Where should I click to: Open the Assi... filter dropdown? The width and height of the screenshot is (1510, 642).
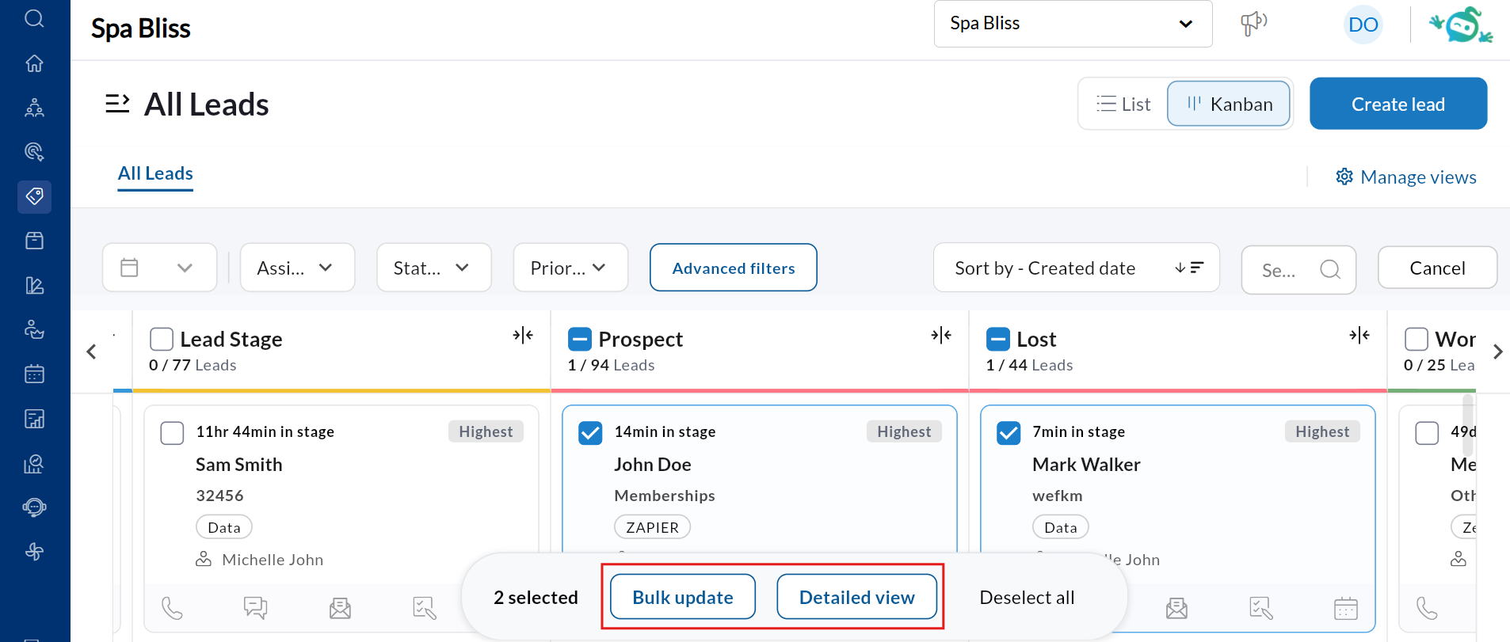[297, 268]
